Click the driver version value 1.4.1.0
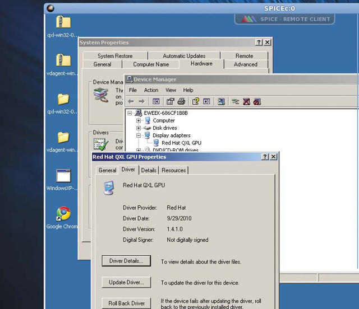Image resolution: width=359 pixels, height=309 pixels. coord(174,229)
